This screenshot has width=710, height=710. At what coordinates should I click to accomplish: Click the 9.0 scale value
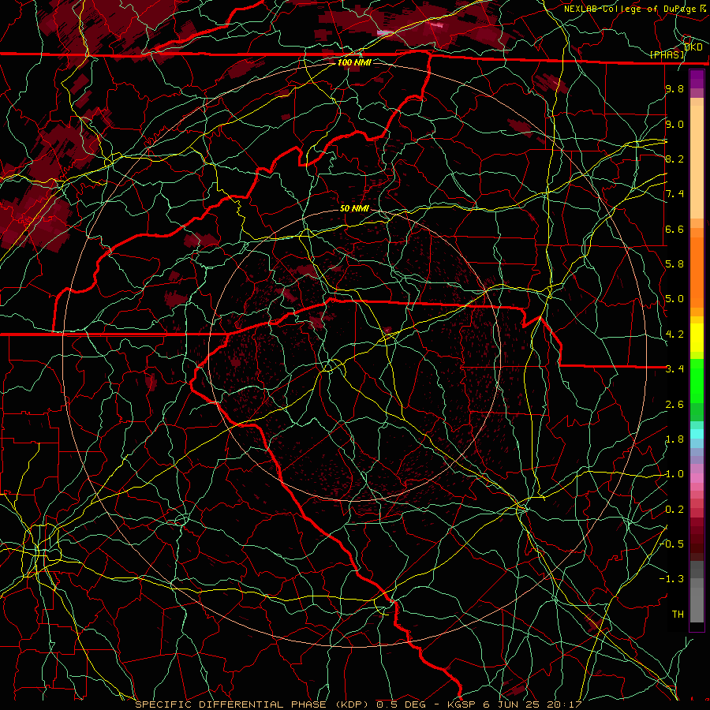[674, 124]
